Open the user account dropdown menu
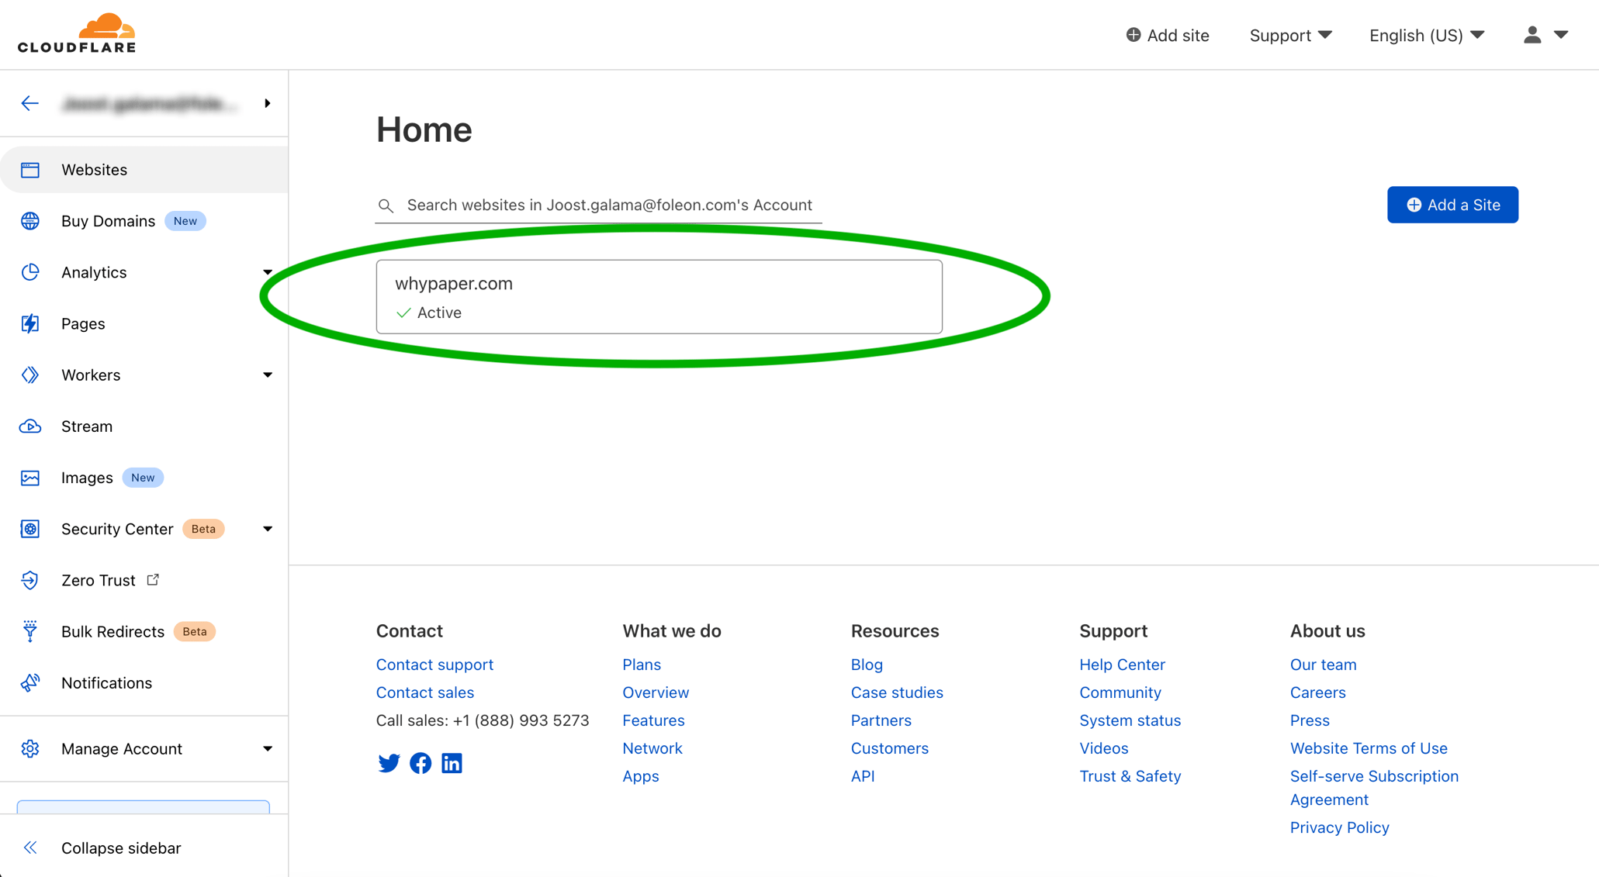 pyautogui.click(x=1544, y=35)
